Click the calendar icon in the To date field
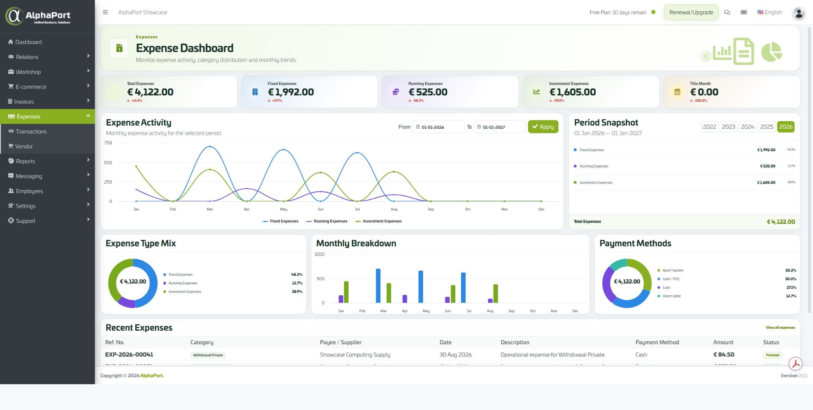 (x=479, y=127)
